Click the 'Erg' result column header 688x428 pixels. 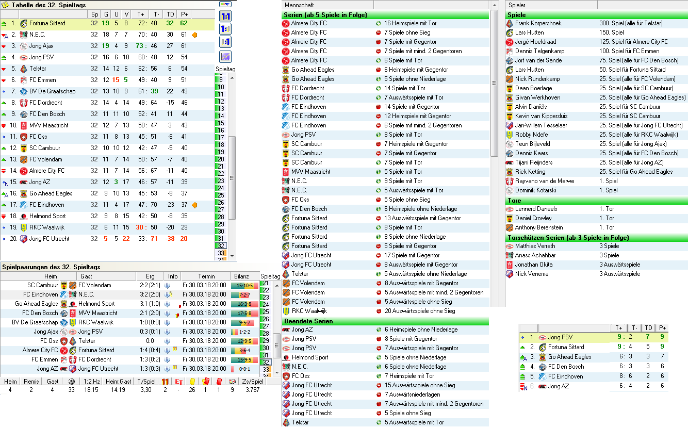coord(150,276)
